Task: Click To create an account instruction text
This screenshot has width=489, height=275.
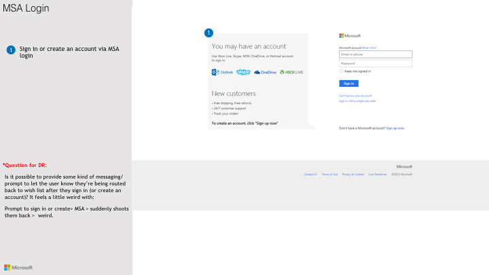Action: pyautogui.click(x=244, y=124)
